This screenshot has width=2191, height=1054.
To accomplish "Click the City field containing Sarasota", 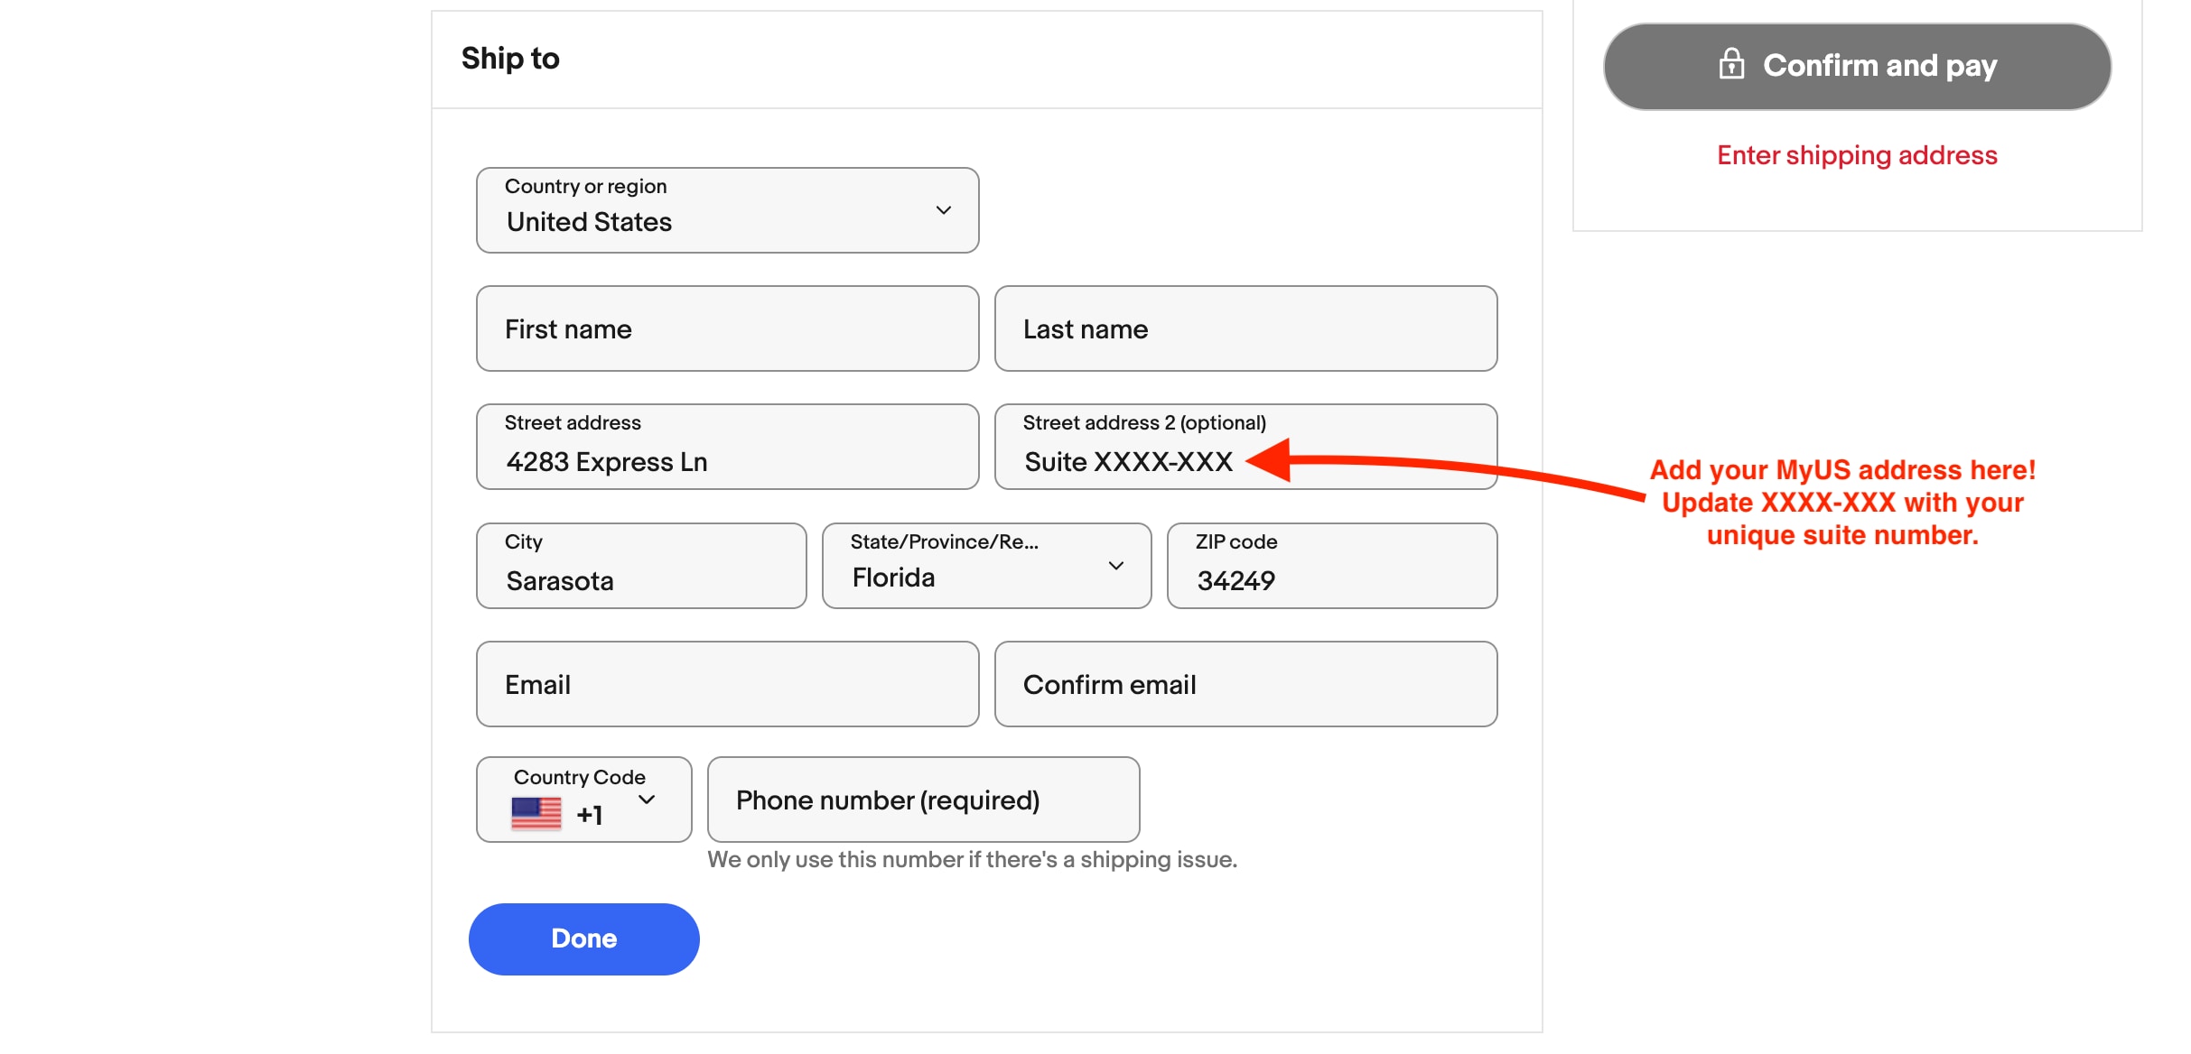I will pyautogui.click(x=641, y=566).
